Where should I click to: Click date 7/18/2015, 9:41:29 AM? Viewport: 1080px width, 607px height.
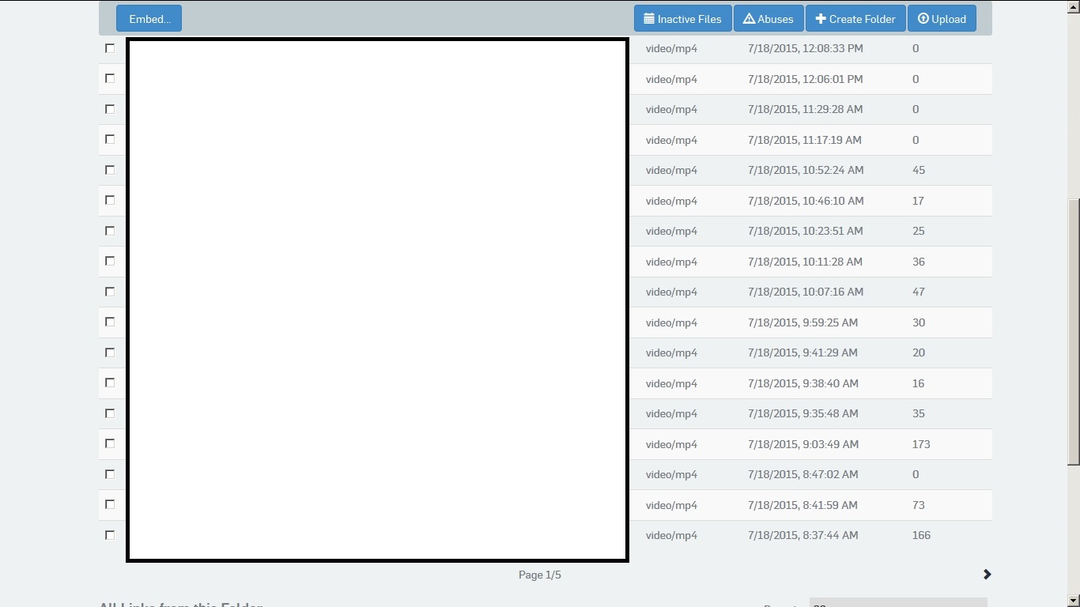click(x=802, y=353)
